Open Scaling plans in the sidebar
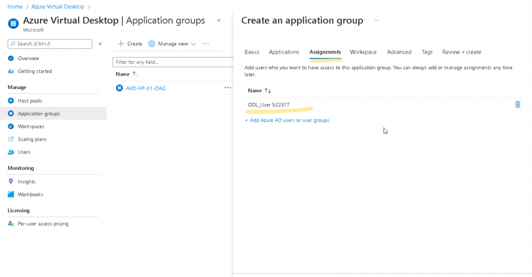 (33, 139)
